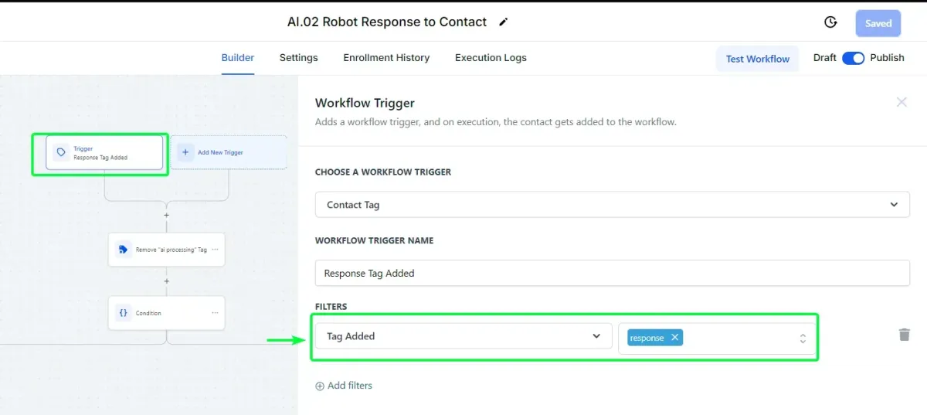Close the Workflow Trigger panel

click(902, 102)
